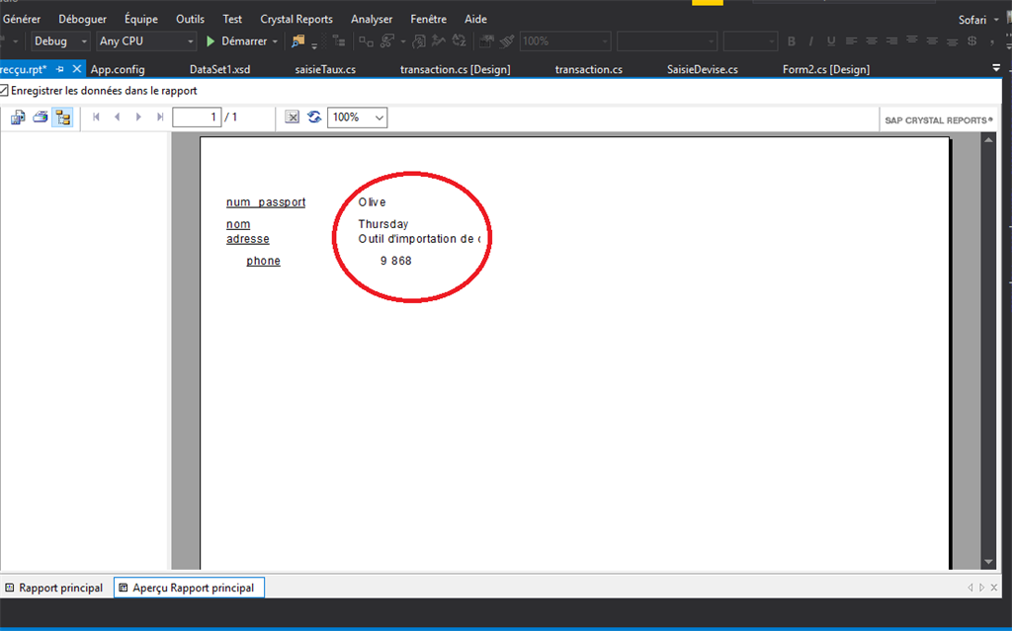Go to next page arrow
Viewport: 1012px width, 631px height.
click(x=138, y=118)
